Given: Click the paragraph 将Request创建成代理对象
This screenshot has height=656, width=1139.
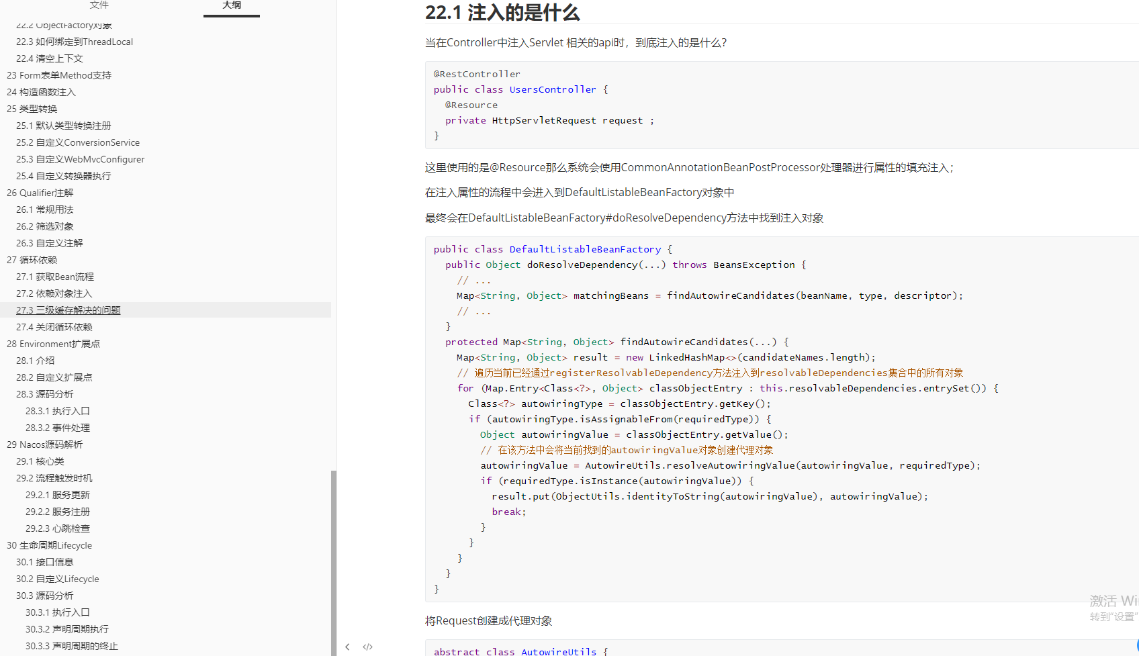Looking at the screenshot, I should 488,620.
